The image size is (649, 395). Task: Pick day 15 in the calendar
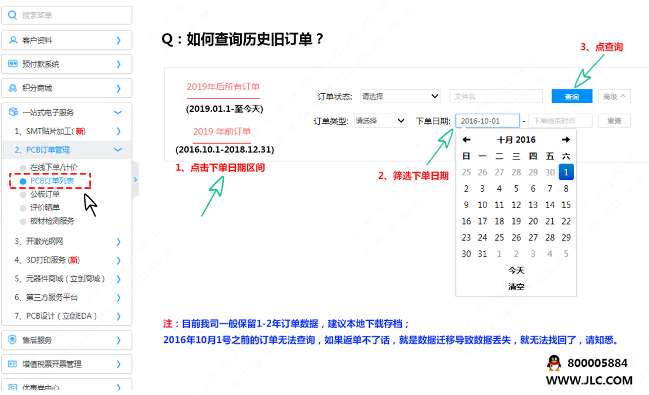tap(566, 205)
